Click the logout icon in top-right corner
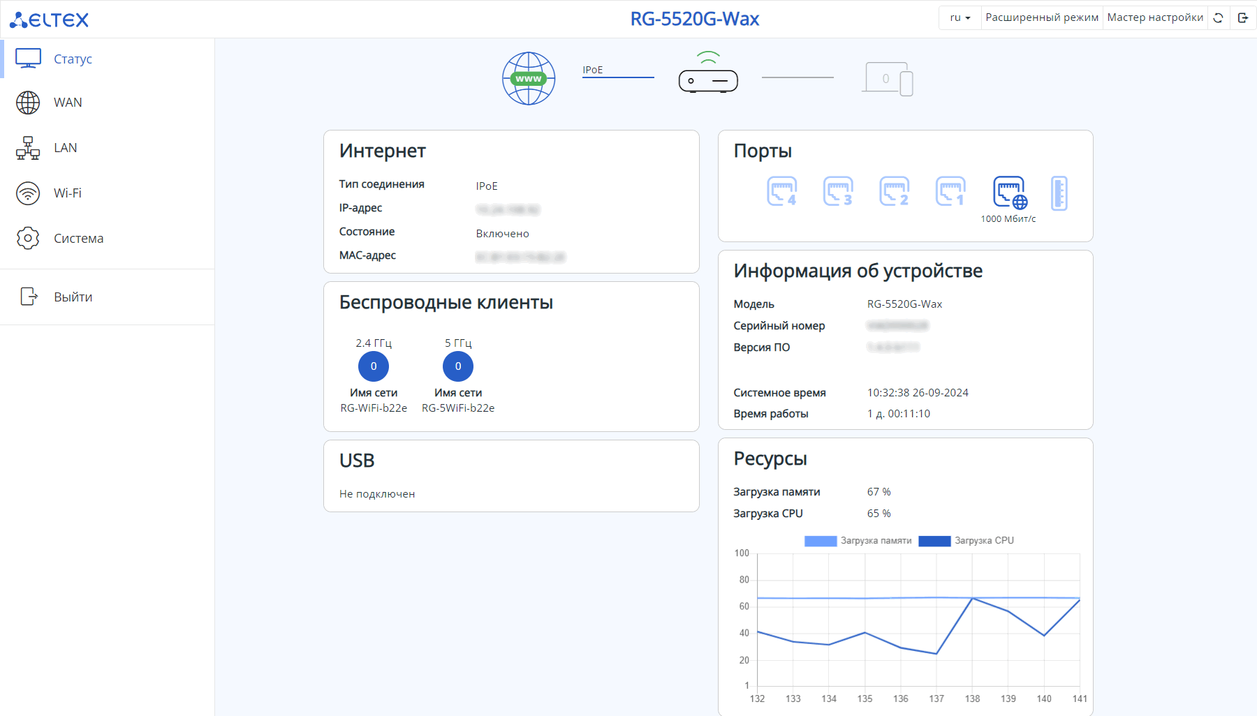This screenshot has height=716, width=1257. click(x=1243, y=18)
